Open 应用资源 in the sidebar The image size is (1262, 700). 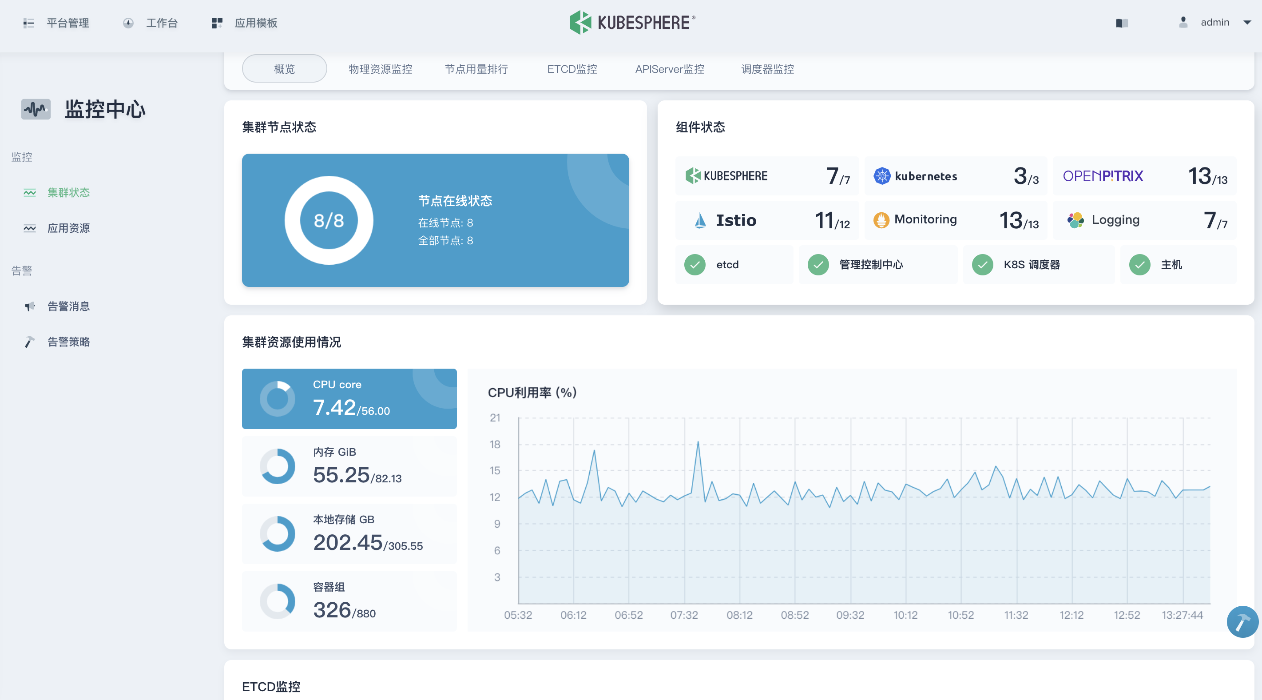[68, 228]
